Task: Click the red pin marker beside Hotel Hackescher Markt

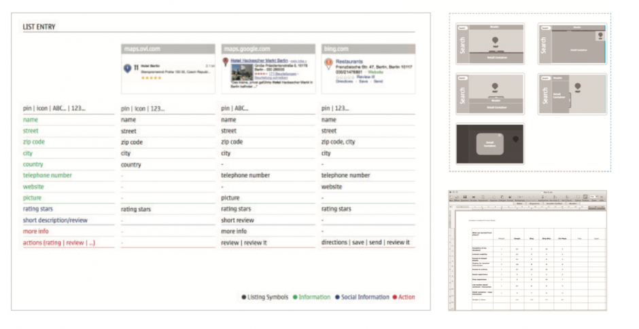Action: [226, 62]
